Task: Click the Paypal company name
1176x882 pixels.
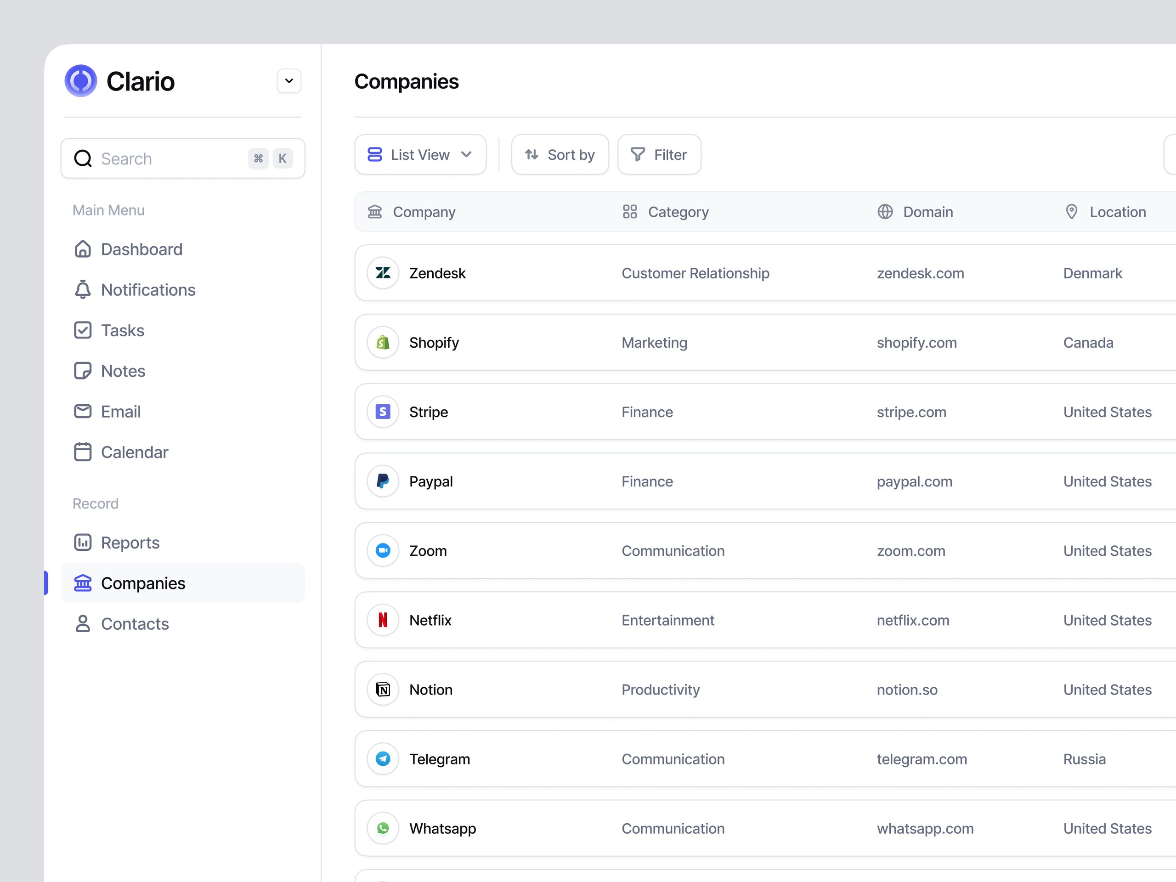Action: [430, 482]
